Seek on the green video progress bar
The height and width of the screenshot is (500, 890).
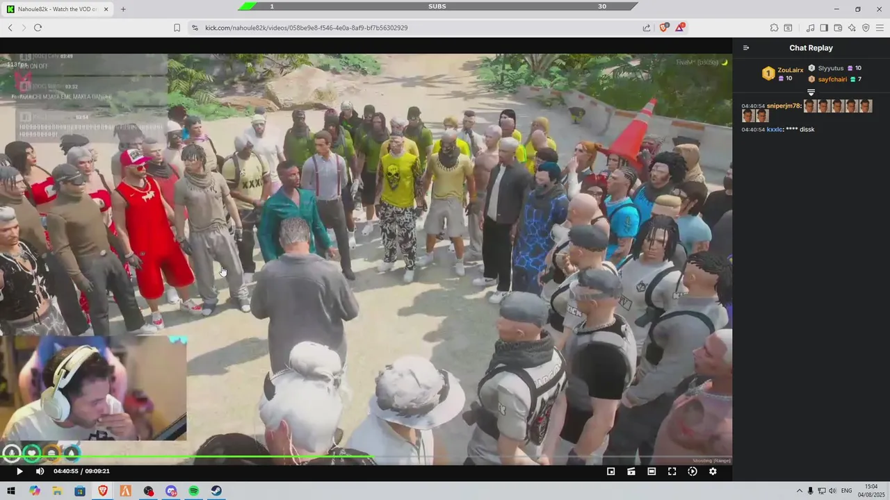366,457
